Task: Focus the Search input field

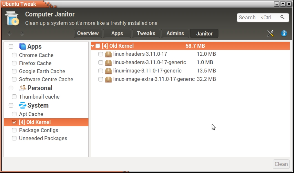Action: coord(258,17)
